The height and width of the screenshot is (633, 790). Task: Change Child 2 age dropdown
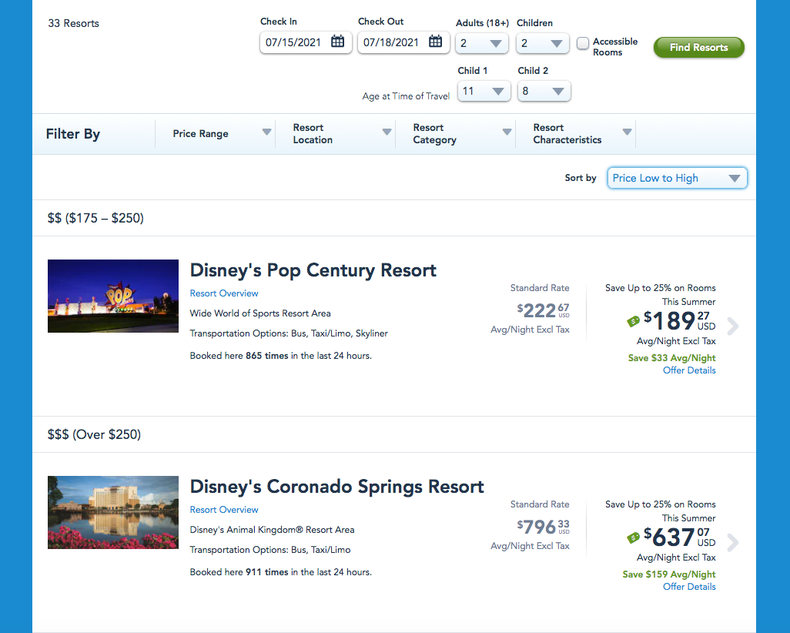[x=544, y=92]
